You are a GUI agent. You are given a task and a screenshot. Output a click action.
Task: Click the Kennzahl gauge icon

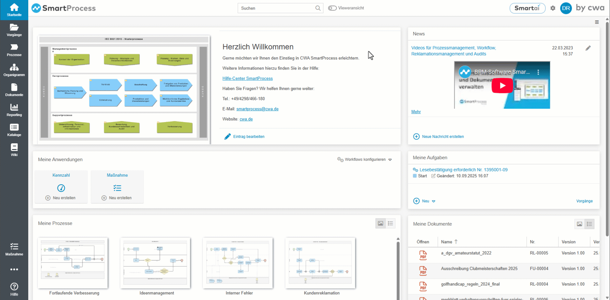pos(61,188)
